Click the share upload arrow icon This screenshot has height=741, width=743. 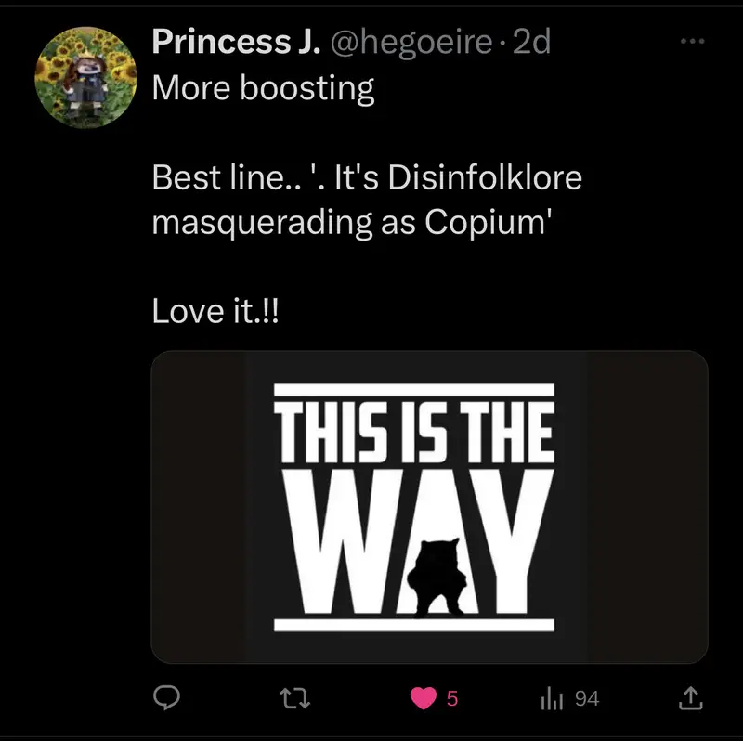tap(689, 698)
